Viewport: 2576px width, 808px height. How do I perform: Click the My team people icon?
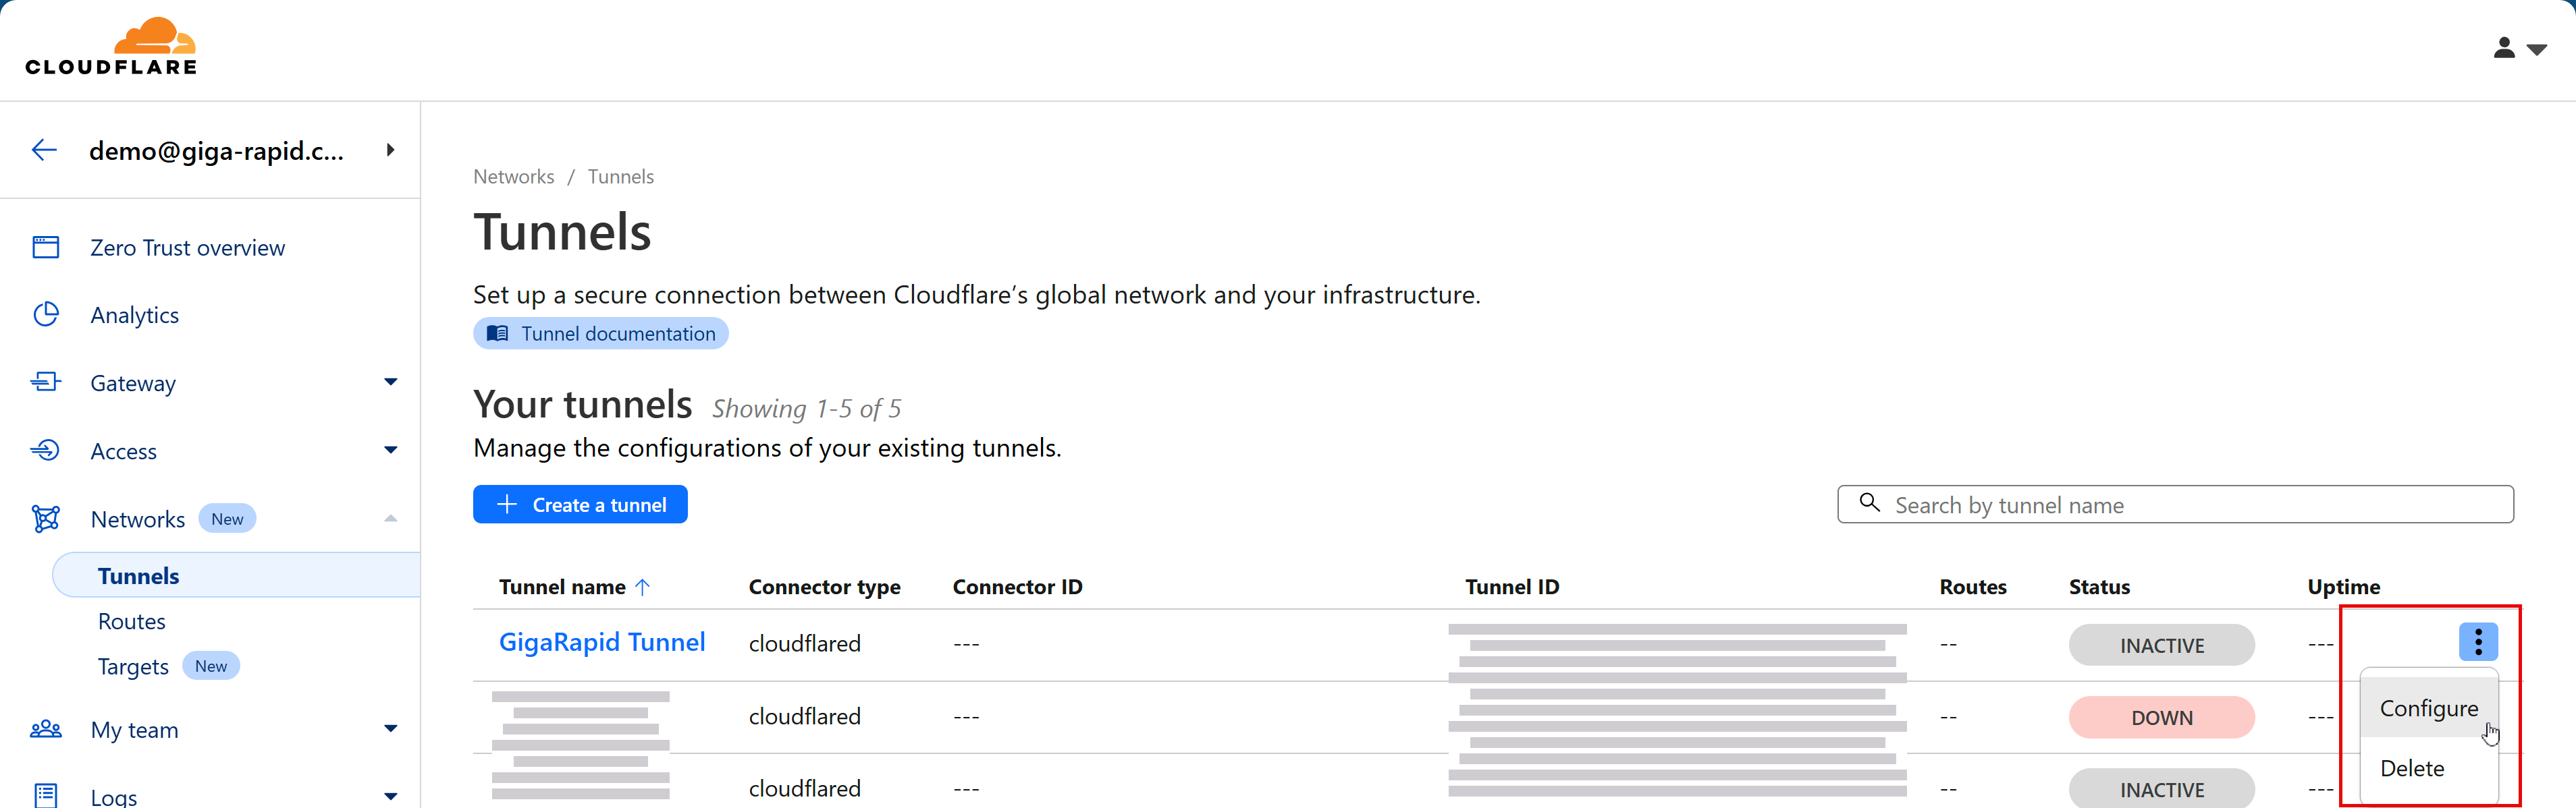[46, 729]
